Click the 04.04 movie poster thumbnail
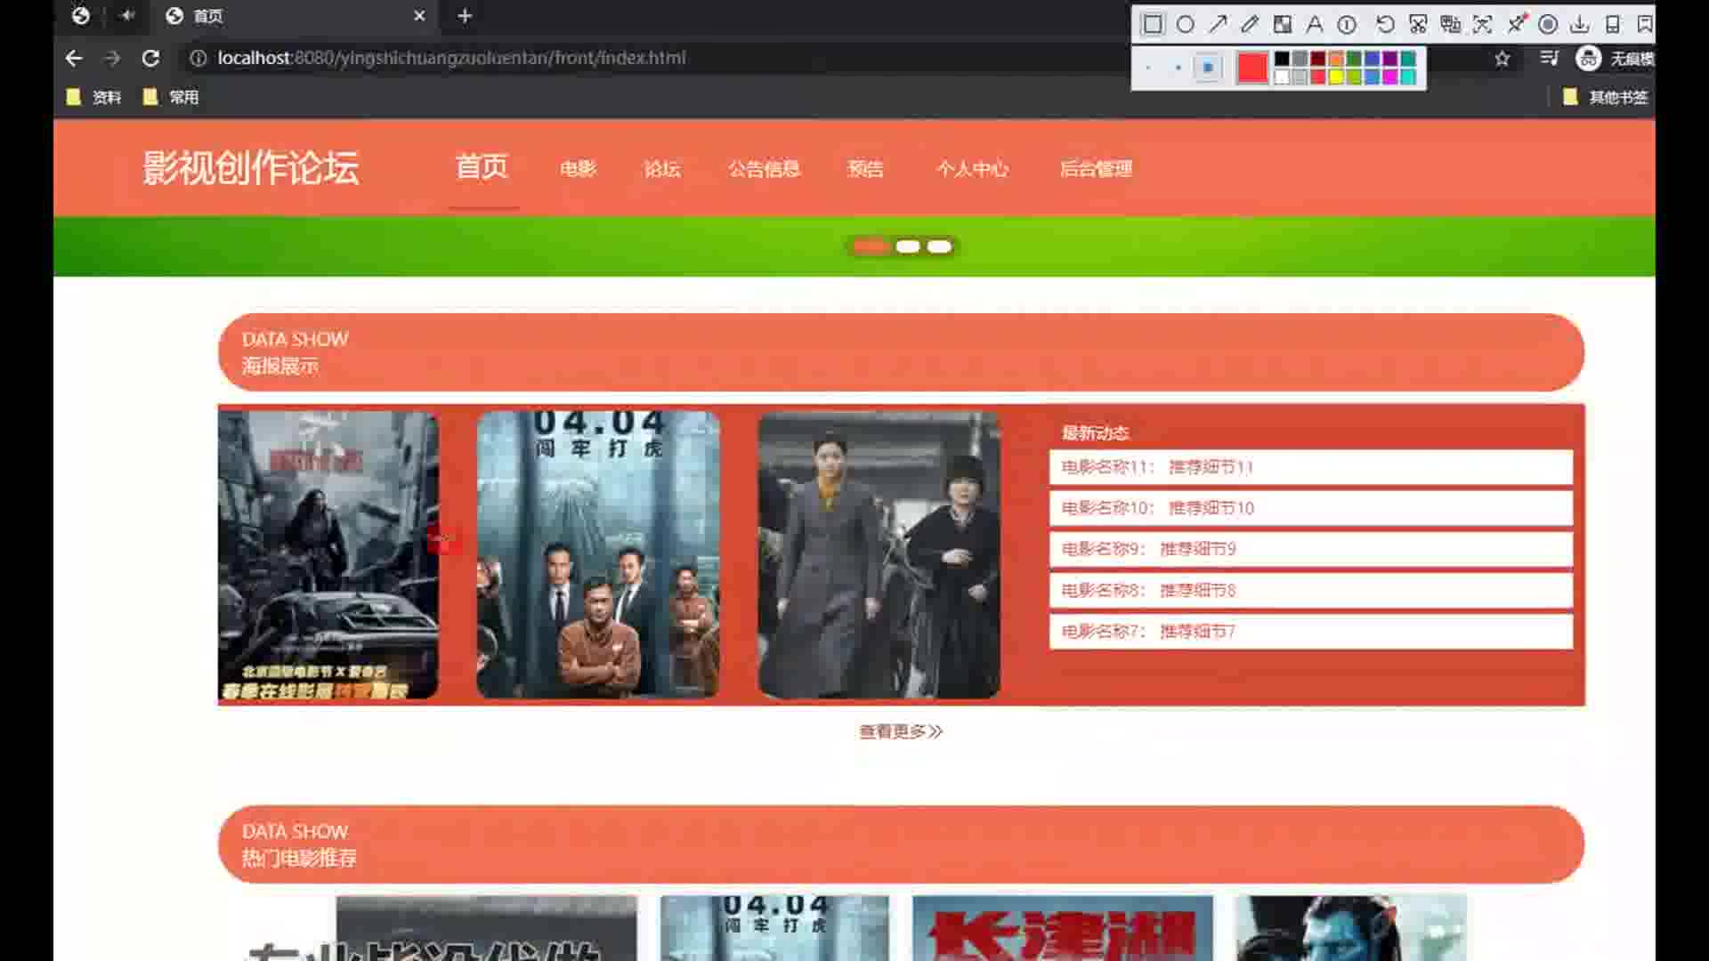 coord(598,553)
